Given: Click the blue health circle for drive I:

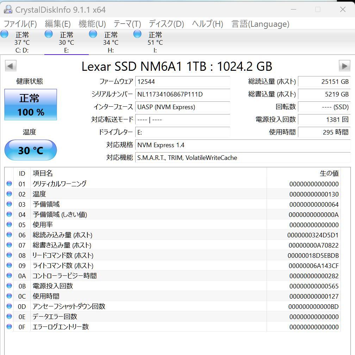Looking at the screenshot, I should [x=137, y=34].
